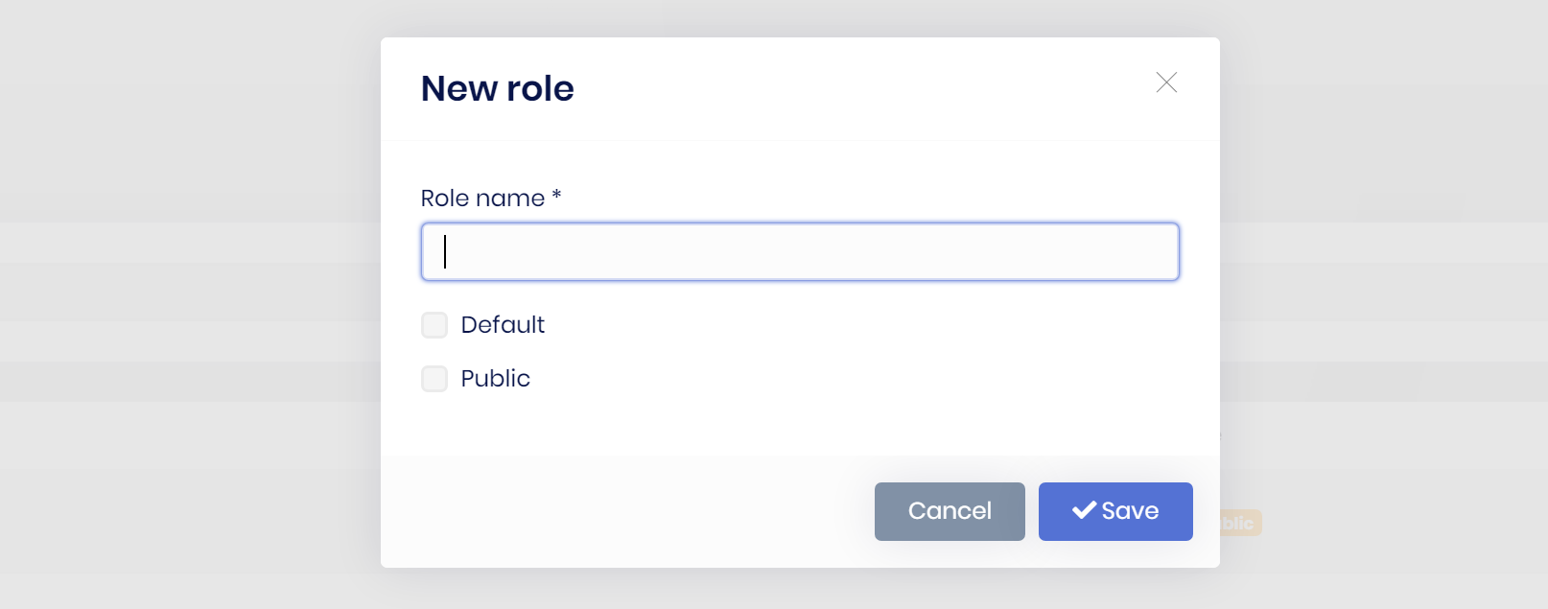Click Cancel to discard changes
This screenshot has width=1548, height=609.
click(950, 511)
